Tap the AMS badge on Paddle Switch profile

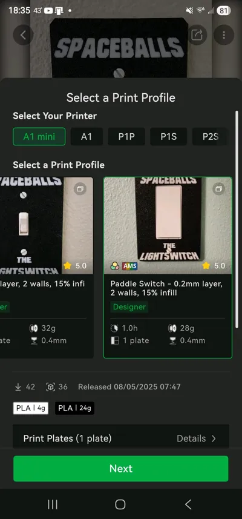click(129, 266)
